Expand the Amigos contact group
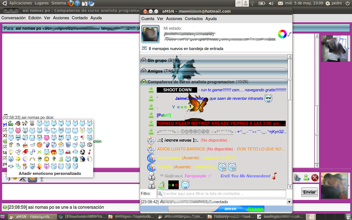The height and width of the screenshot is (220, 352). (x=144, y=71)
